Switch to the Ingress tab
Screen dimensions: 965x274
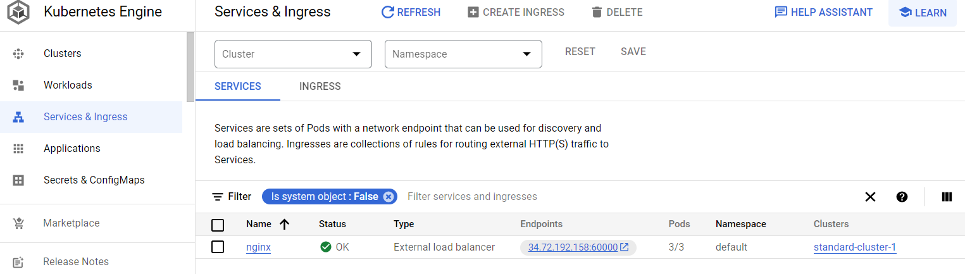coord(320,87)
